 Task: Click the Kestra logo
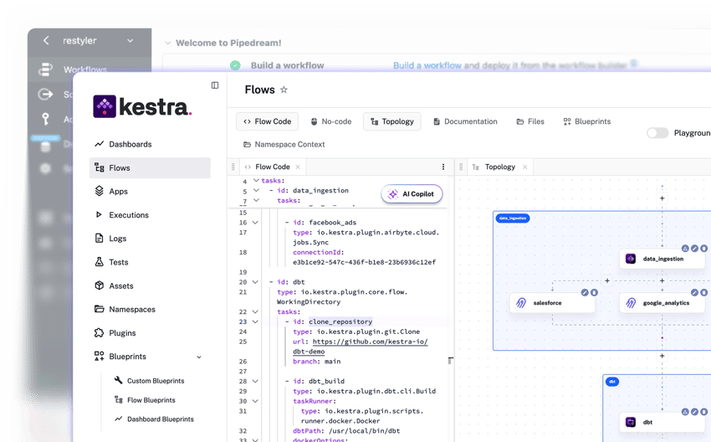(142, 106)
